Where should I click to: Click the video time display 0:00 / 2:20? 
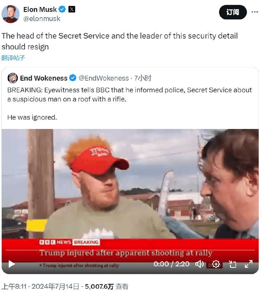click(172, 264)
